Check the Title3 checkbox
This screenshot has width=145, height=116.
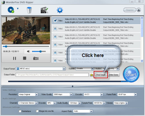[x=55, y=37]
